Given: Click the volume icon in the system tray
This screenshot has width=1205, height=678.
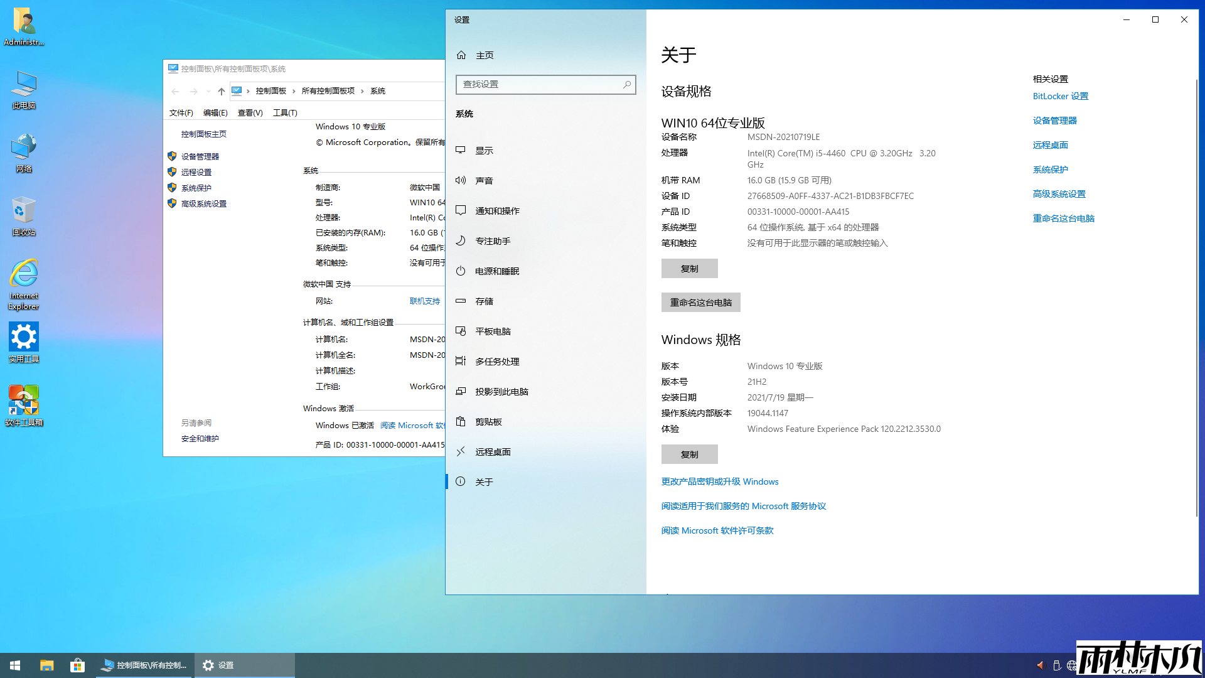Looking at the screenshot, I should [1041, 665].
